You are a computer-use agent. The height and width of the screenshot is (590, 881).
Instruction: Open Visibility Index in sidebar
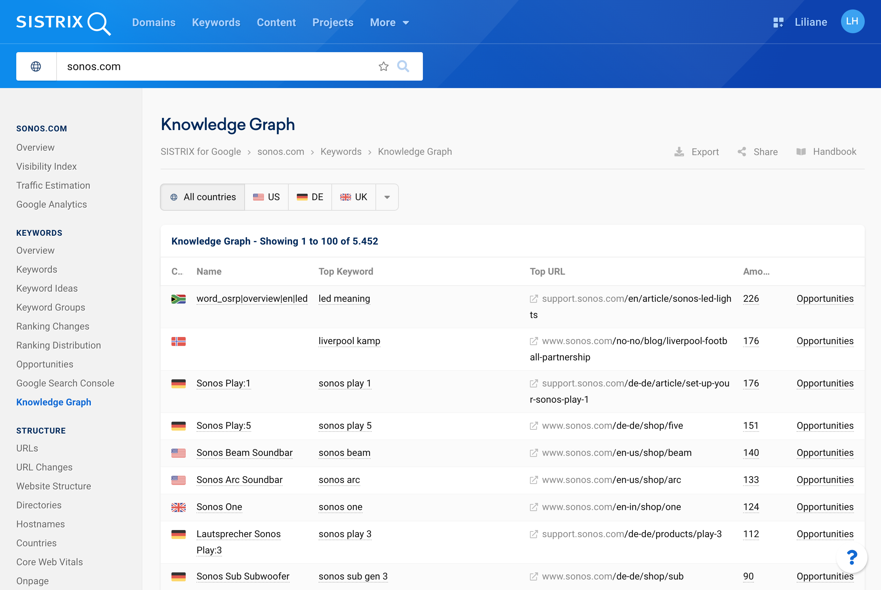click(46, 166)
